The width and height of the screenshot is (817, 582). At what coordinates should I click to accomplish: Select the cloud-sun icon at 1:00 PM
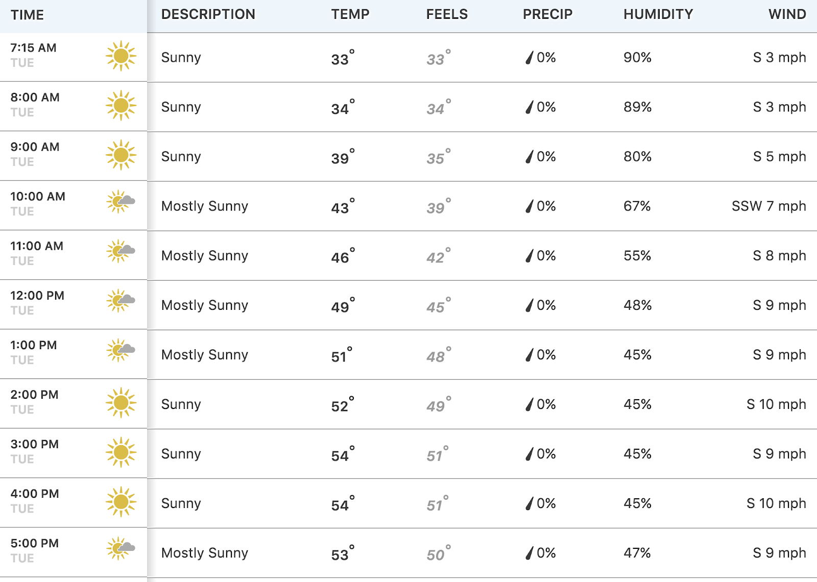[121, 350]
